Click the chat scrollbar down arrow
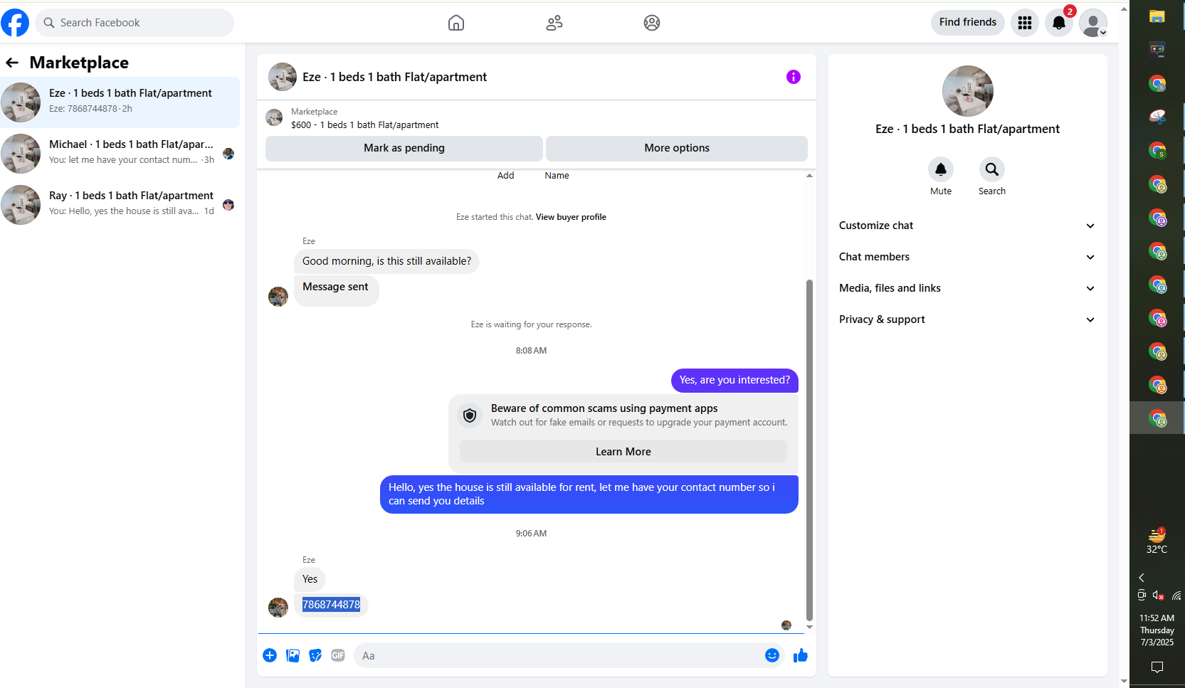This screenshot has height=688, width=1185. (809, 628)
